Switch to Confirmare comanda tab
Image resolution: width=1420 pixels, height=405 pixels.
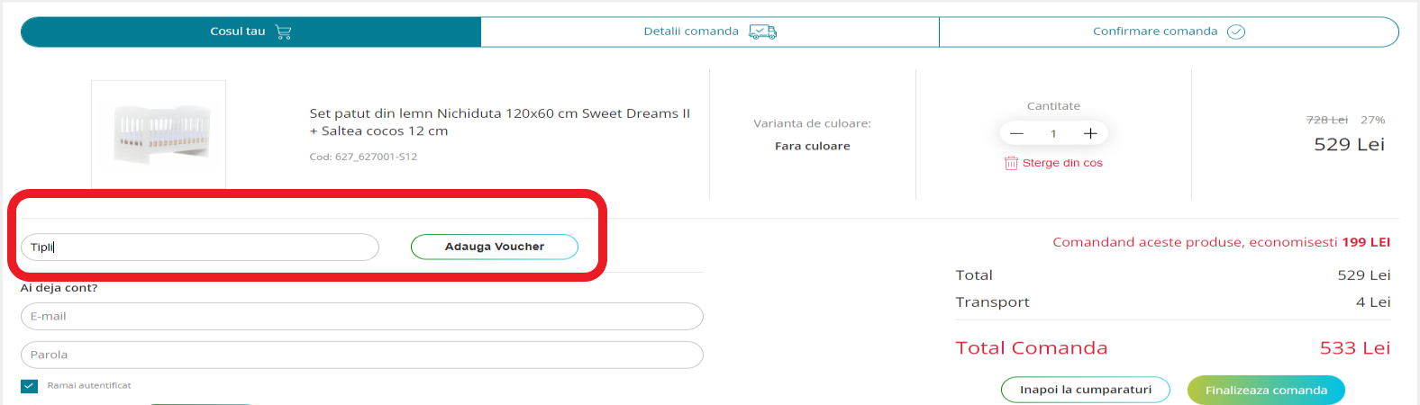pyautogui.click(x=1155, y=31)
